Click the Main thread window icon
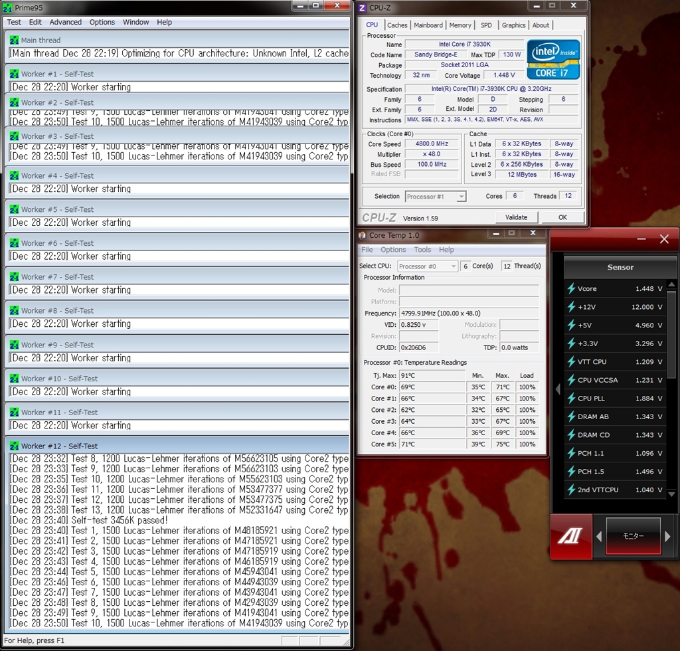Screen dimensions: 680x651 pos(14,40)
